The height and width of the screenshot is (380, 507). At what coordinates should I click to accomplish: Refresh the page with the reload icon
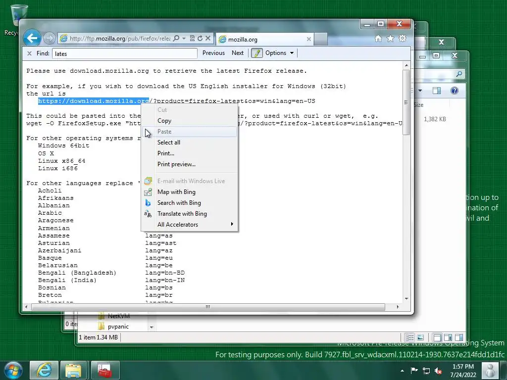(x=200, y=38)
